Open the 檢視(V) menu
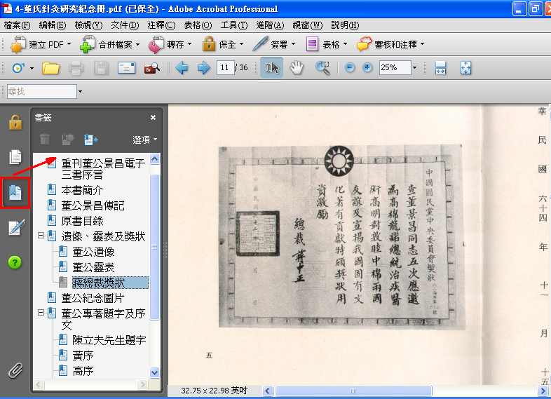Viewport: 551px width, 399px height. 88,25
